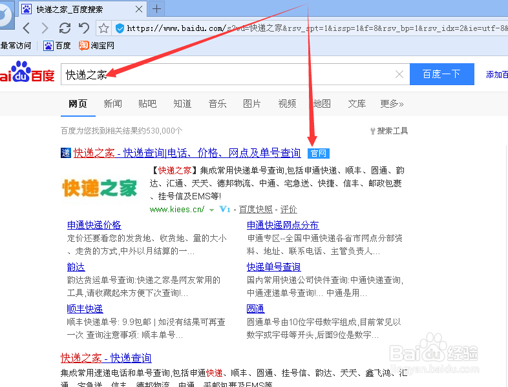Open the 顺丰快递 sublink
The image size is (508, 387).
(85, 309)
